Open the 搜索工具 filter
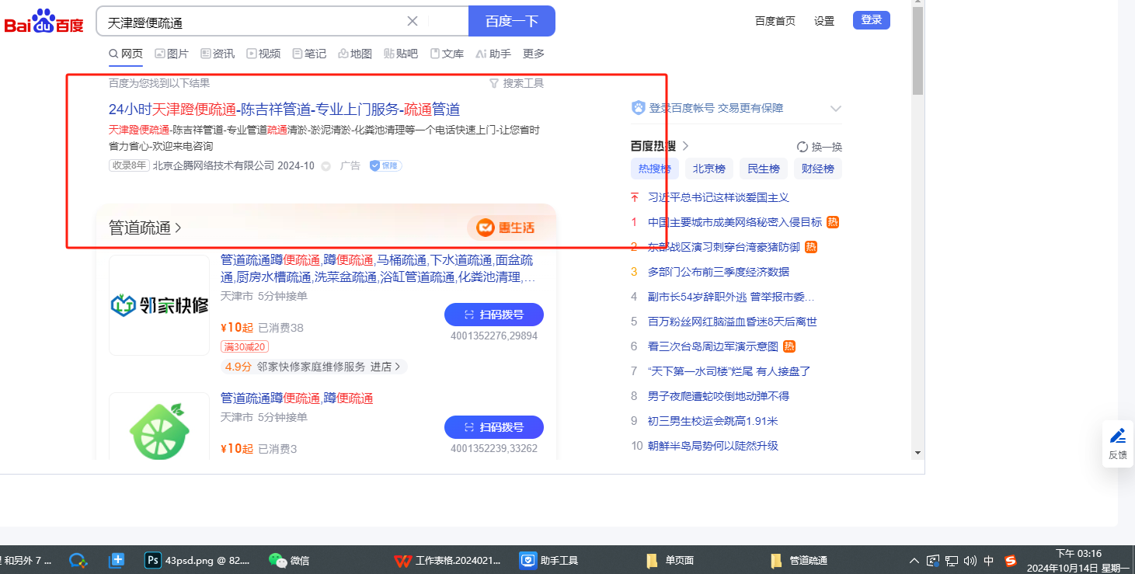1135x574 pixels. [516, 83]
